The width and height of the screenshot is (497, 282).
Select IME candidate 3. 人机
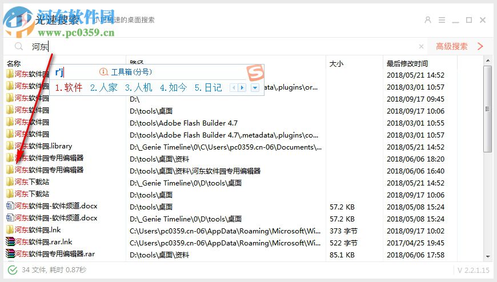[138, 87]
